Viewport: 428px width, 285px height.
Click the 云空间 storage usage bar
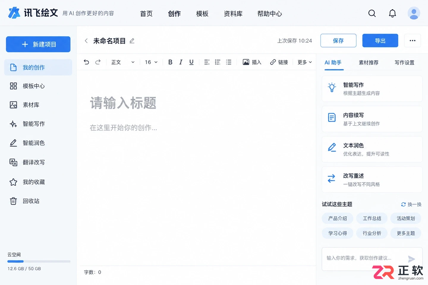pyautogui.click(x=39, y=262)
